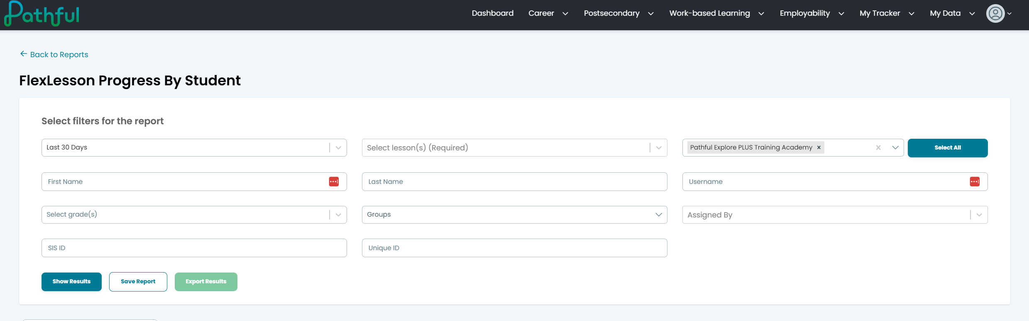Focus the Username input field
This screenshot has width=1029, height=321.
(835, 181)
